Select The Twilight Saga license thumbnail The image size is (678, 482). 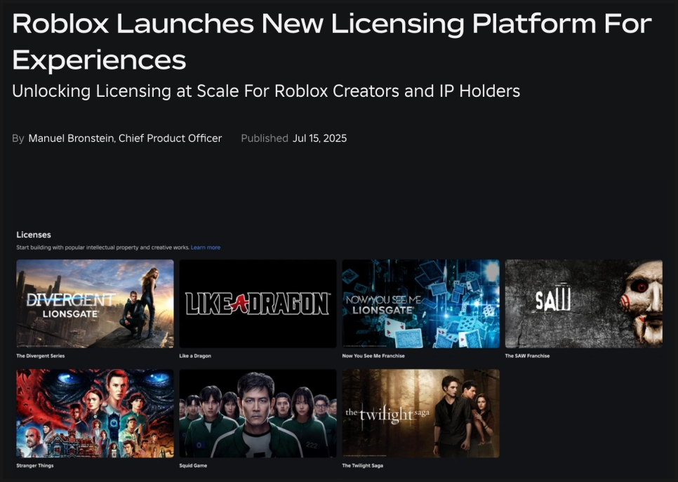tap(420, 413)
